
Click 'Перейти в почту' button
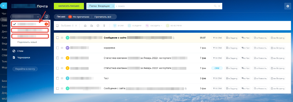tap(25, 69)
